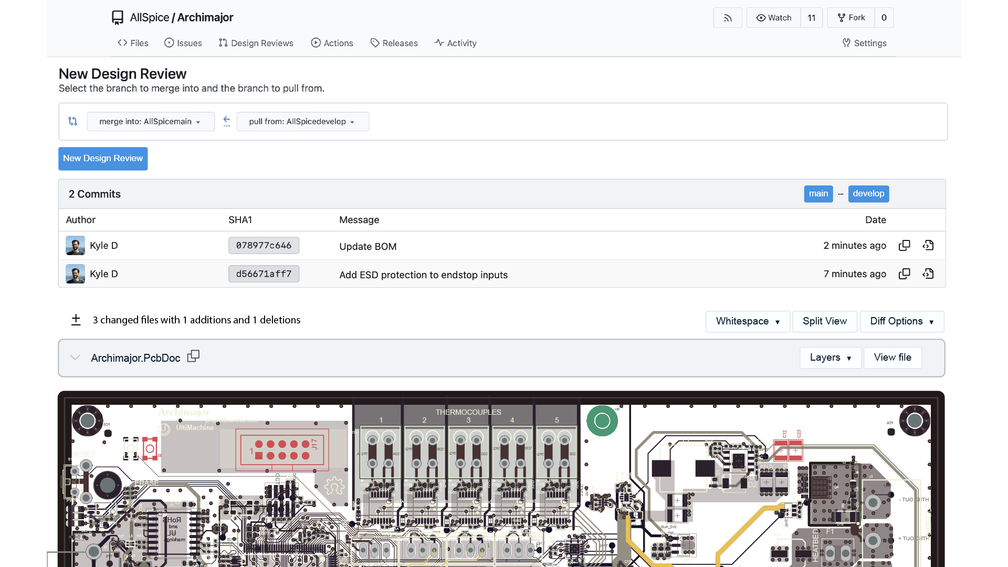Watch the Archimajor repository

773,18
